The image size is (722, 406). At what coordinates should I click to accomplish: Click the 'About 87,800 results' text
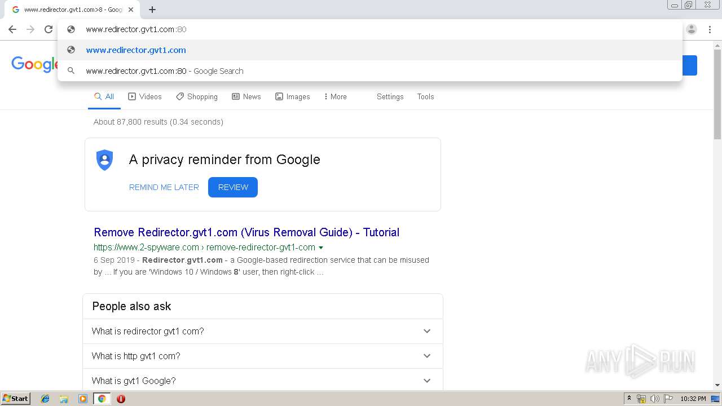[159, 122]
